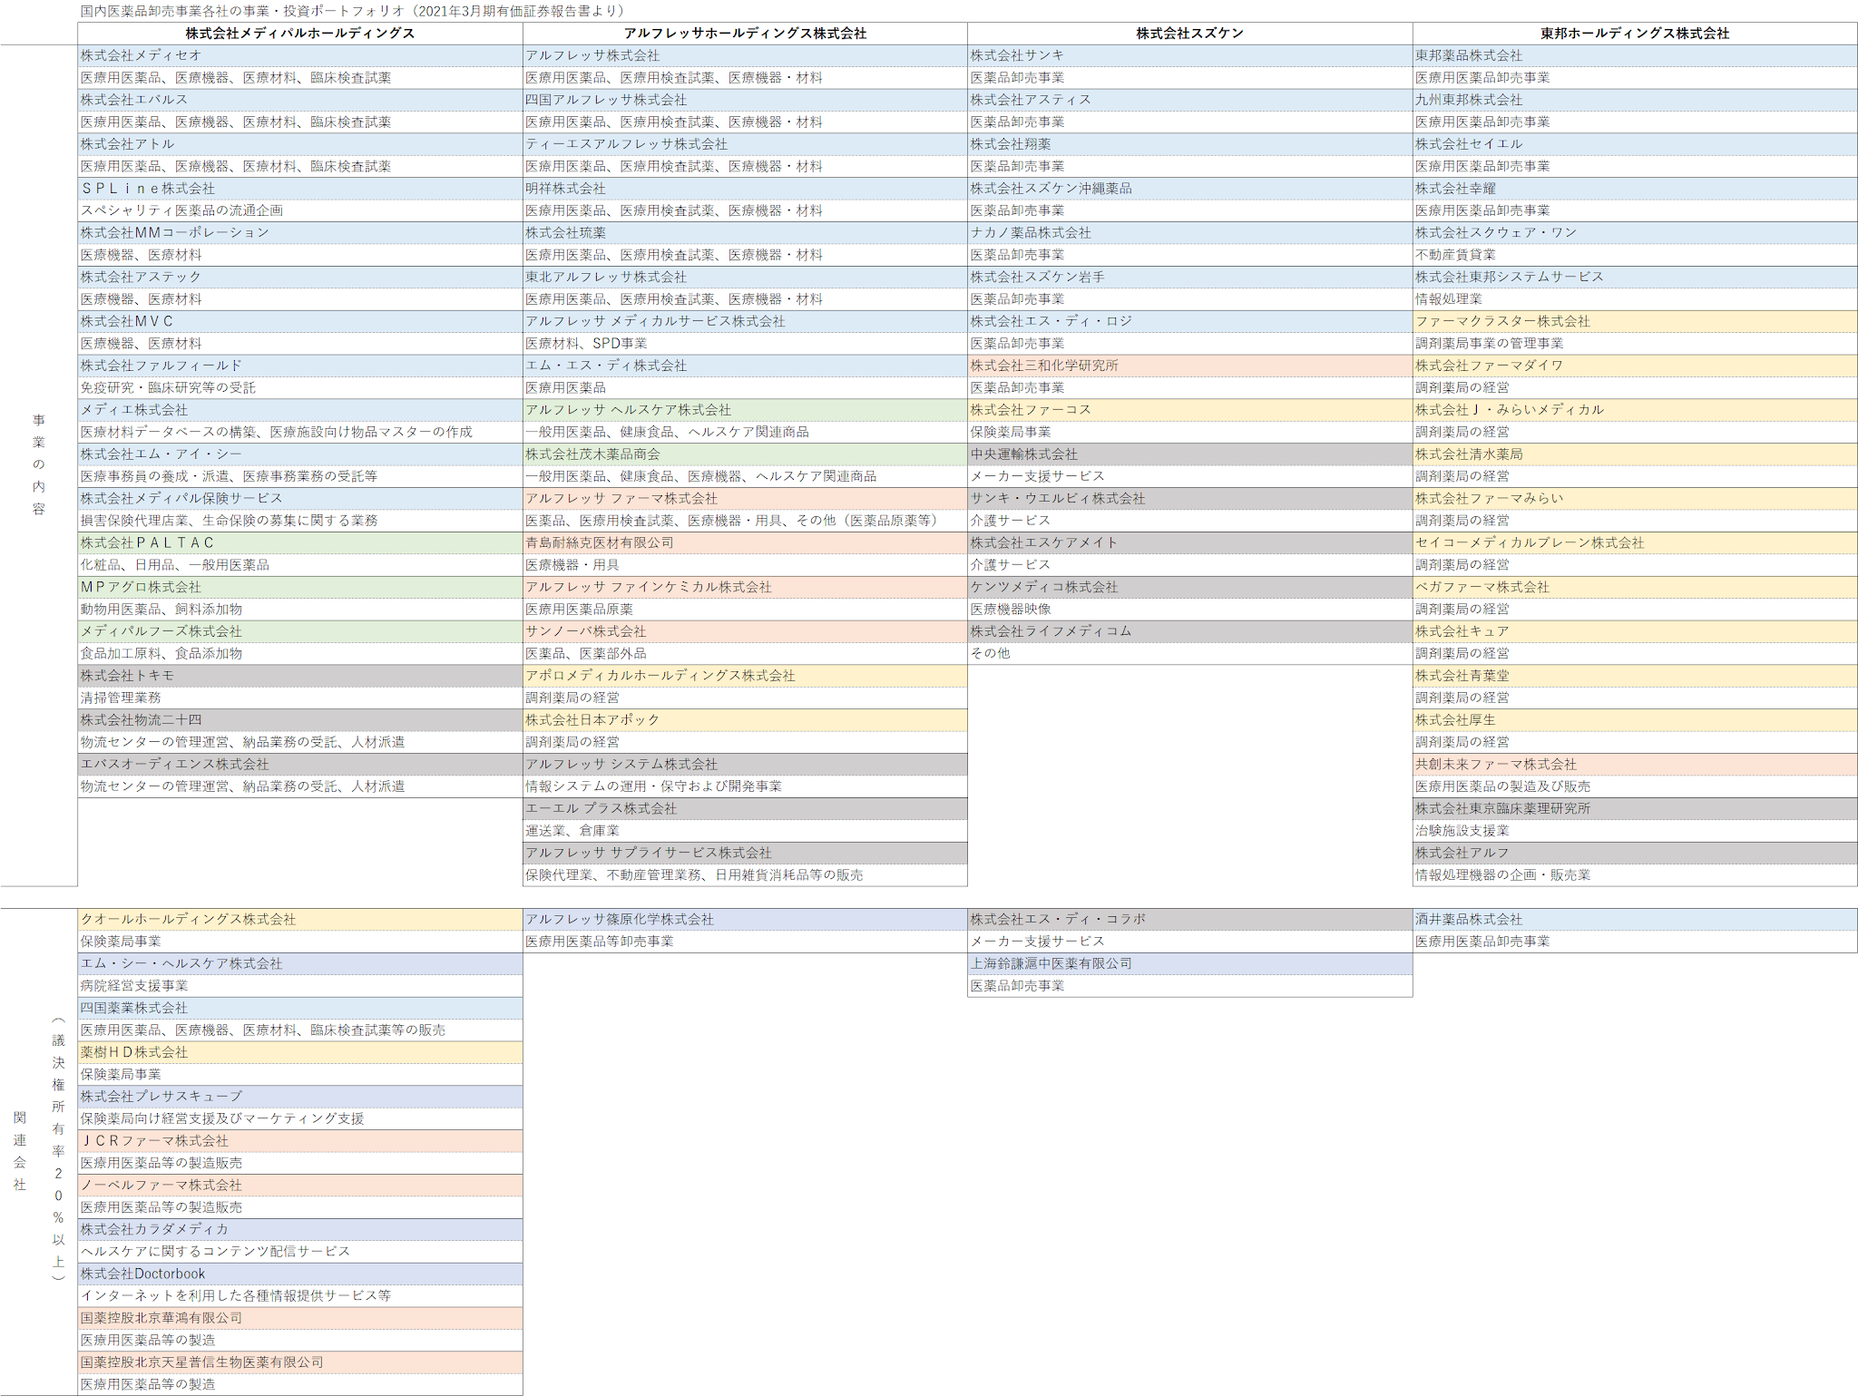Viewport: 1858px width, 1396px height.
Task: Click cell ＭＰアグロ株式会社
Action: [x=300, y=587]
